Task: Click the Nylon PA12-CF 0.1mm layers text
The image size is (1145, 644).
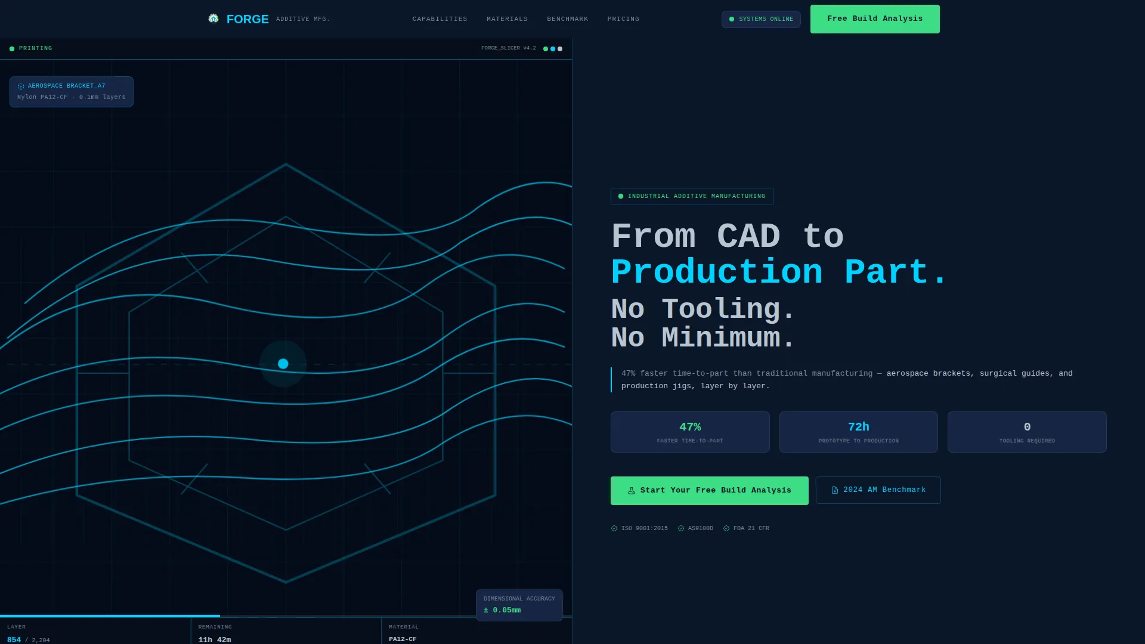Action: (x=72, y=97)
